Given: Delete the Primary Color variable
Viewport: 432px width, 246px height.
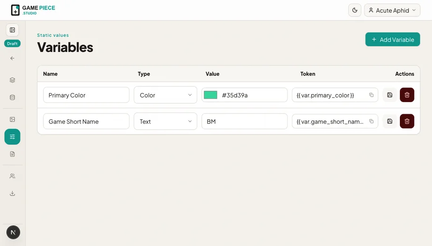Looking at the screenshot, I should [x=407, y=95].
